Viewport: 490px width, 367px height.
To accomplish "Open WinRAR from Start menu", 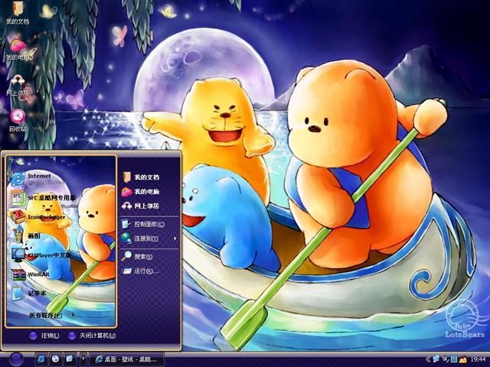I will pos(30,274).
